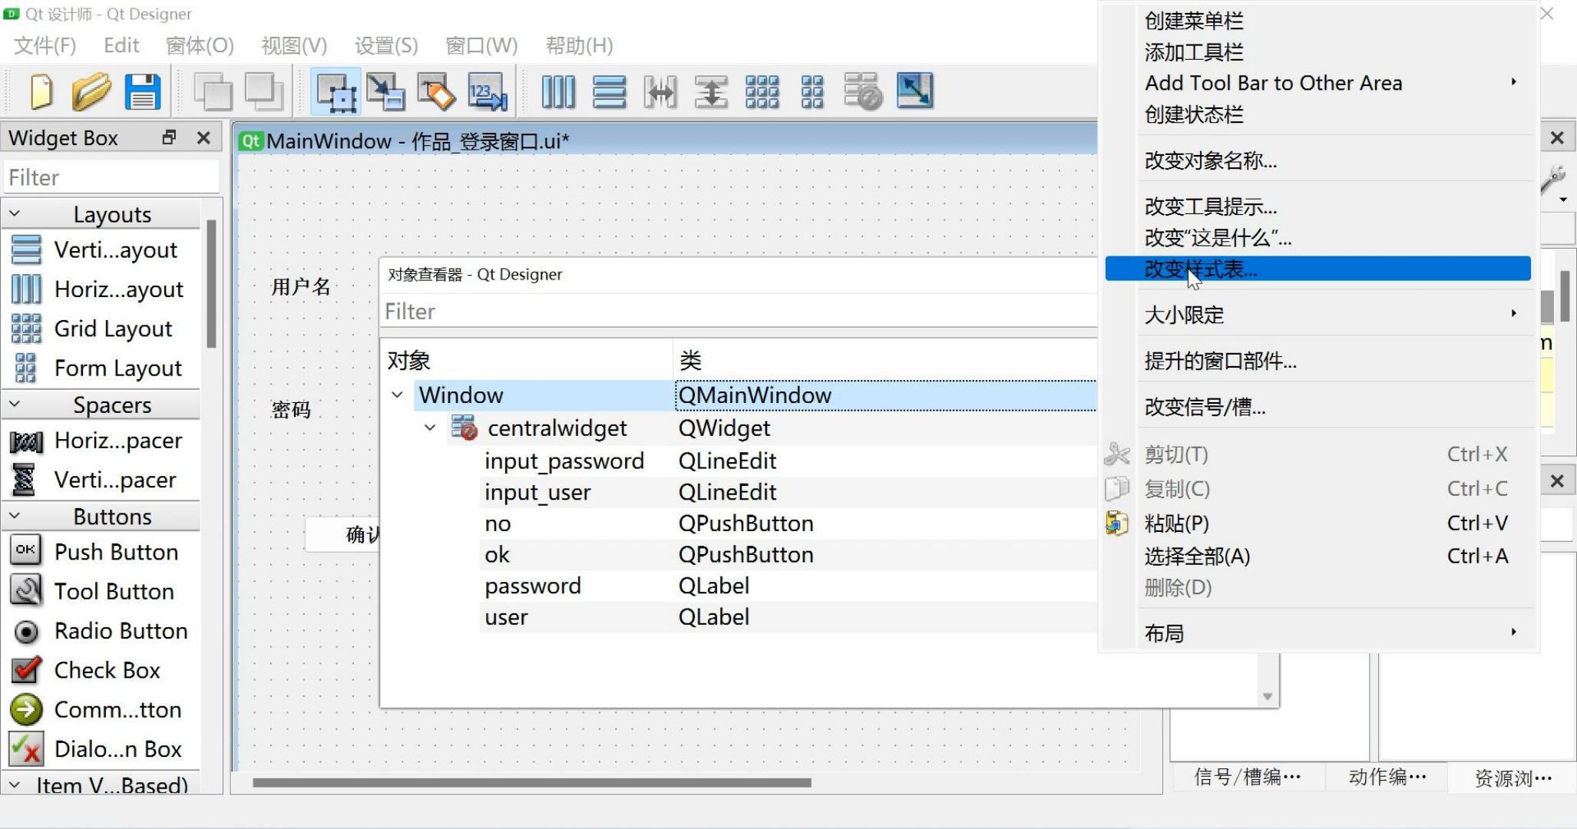Select input_password in the object tree
Viewport: 1577px width, 829px height.
point(564,461)
